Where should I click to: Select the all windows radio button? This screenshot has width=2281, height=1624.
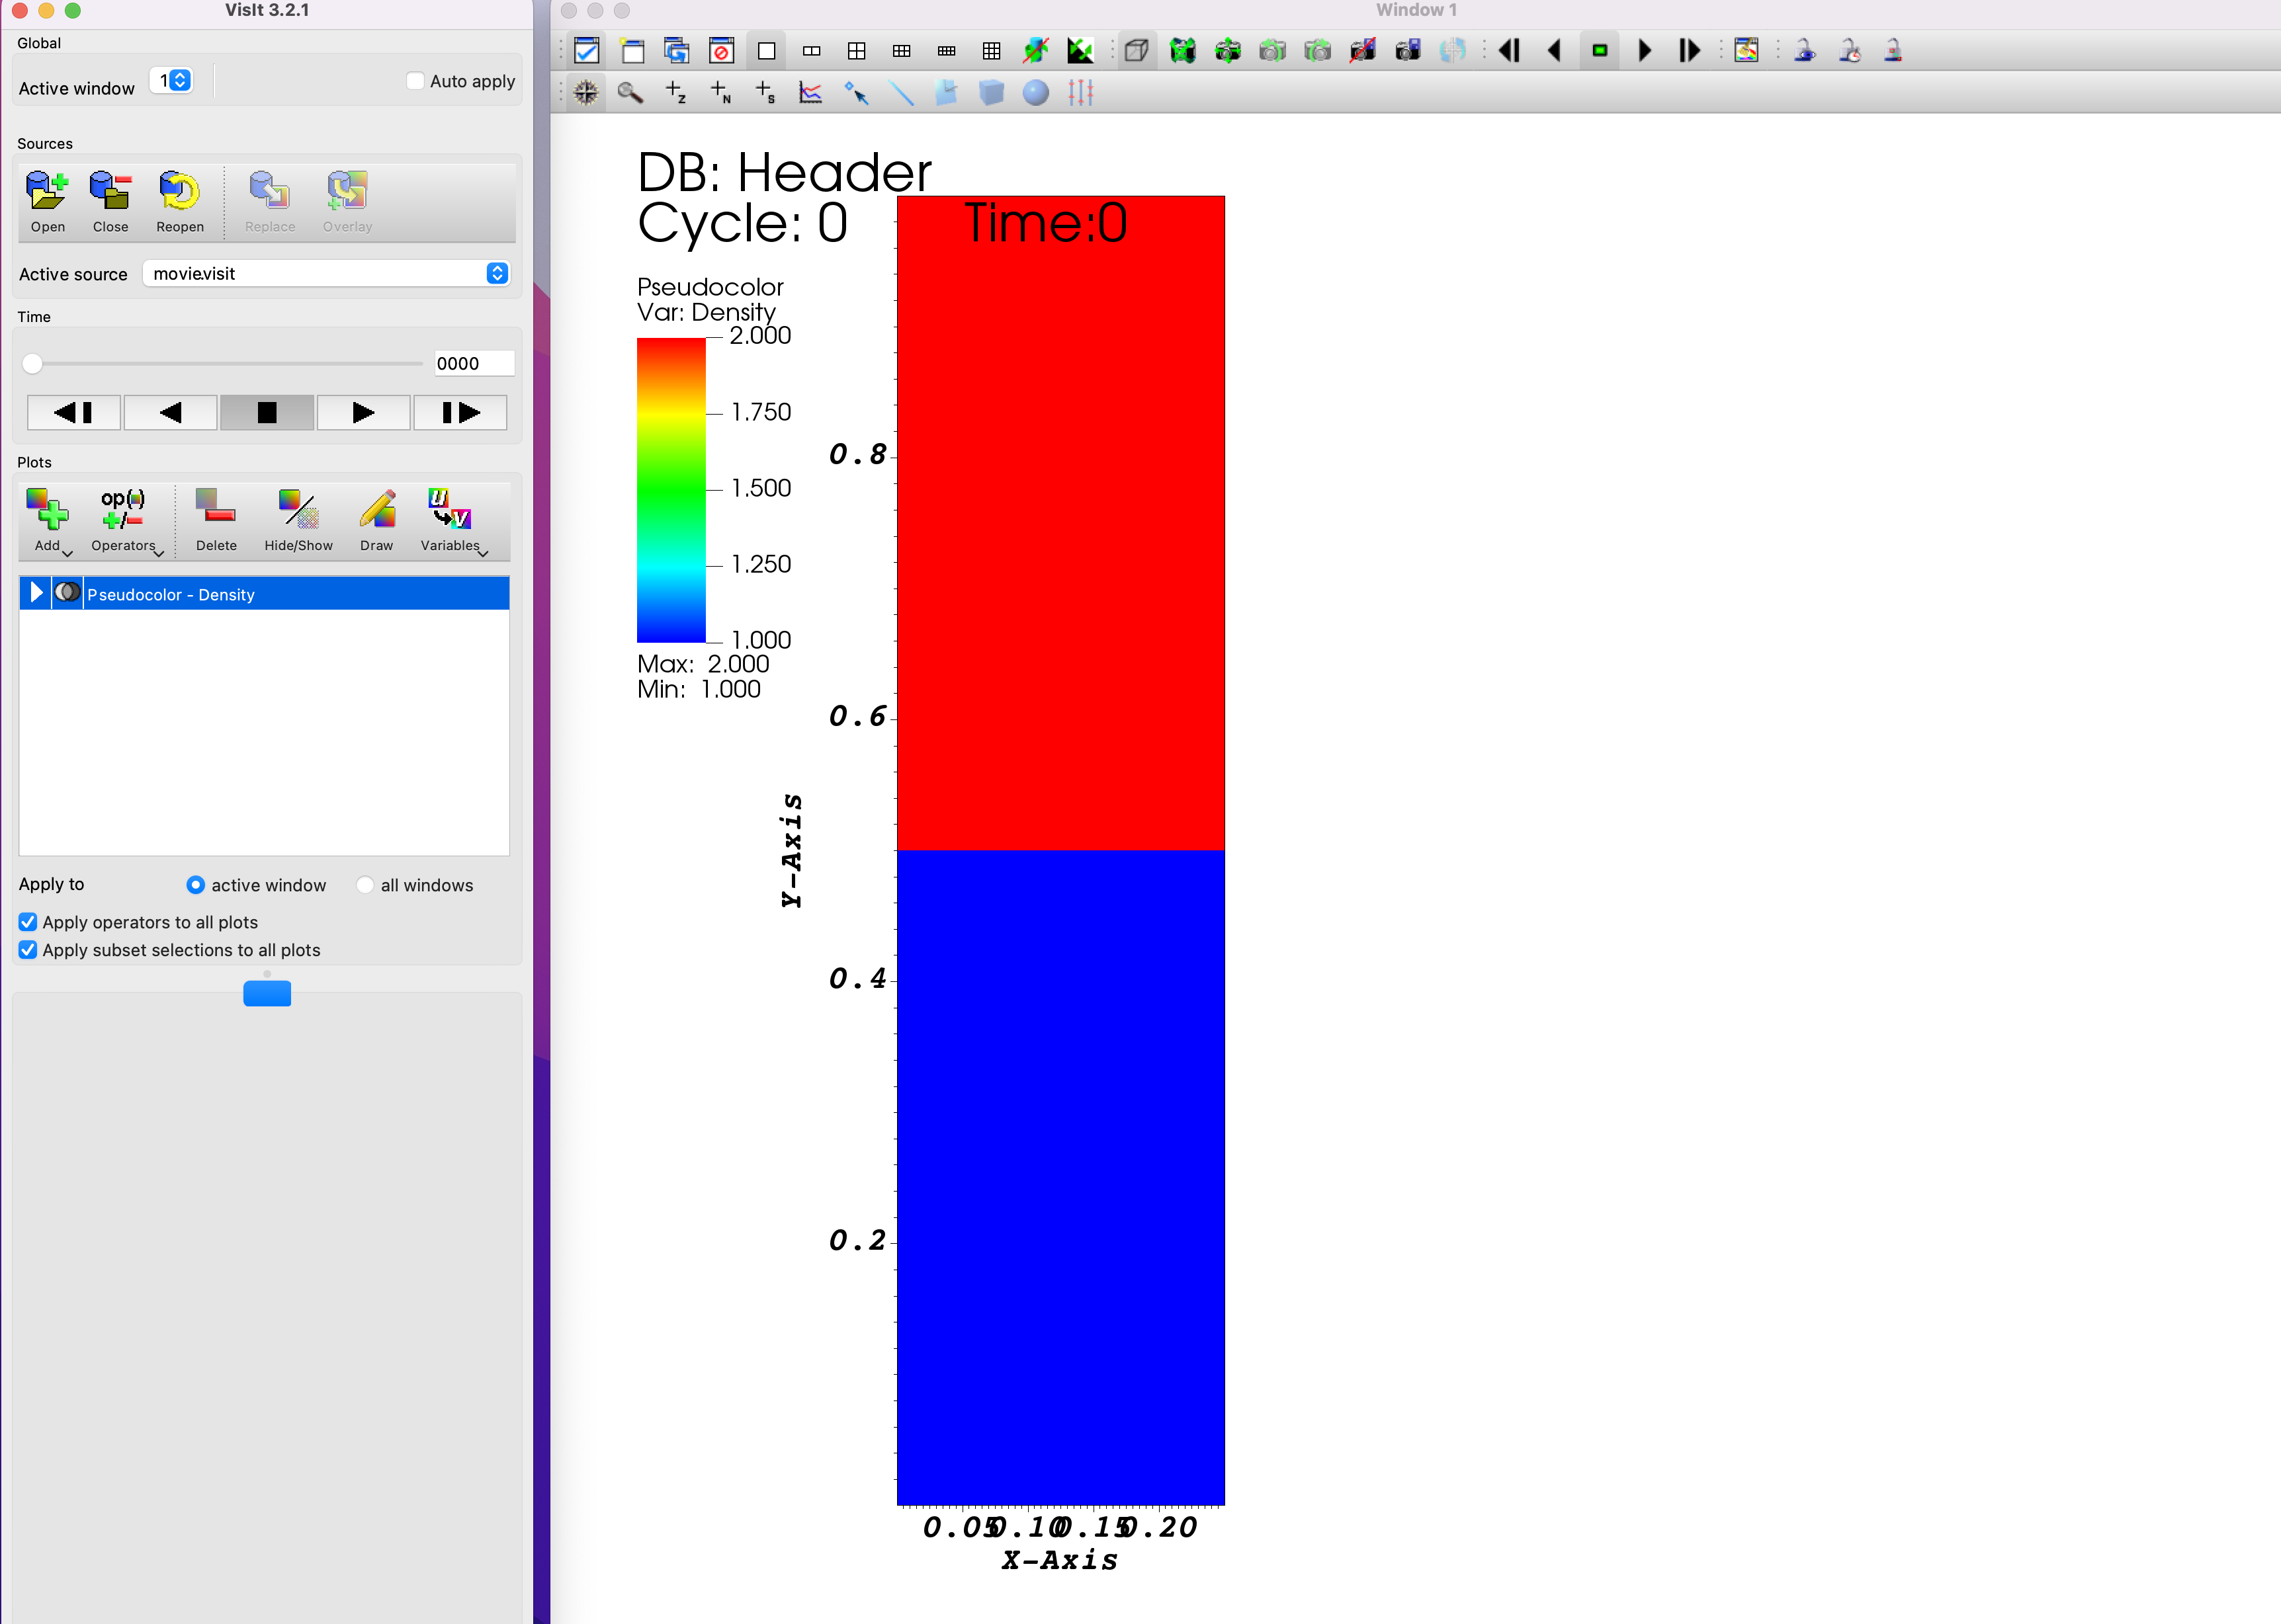(365, 885)
